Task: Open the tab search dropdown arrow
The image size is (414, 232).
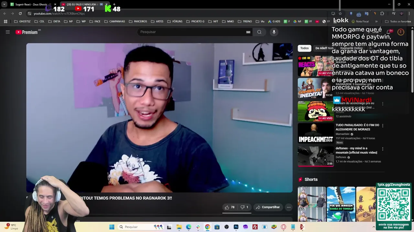Action: [x=4, y=4]
